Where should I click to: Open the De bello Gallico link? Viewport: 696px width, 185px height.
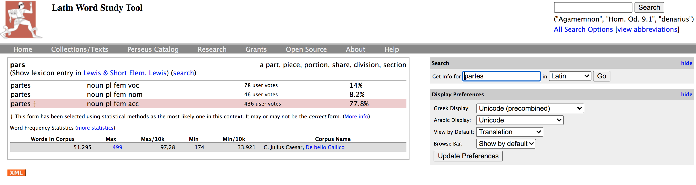(325, 147)
